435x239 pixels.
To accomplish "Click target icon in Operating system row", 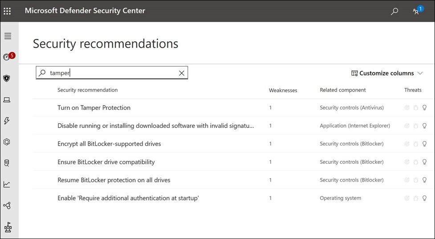I will coord(407,198).
